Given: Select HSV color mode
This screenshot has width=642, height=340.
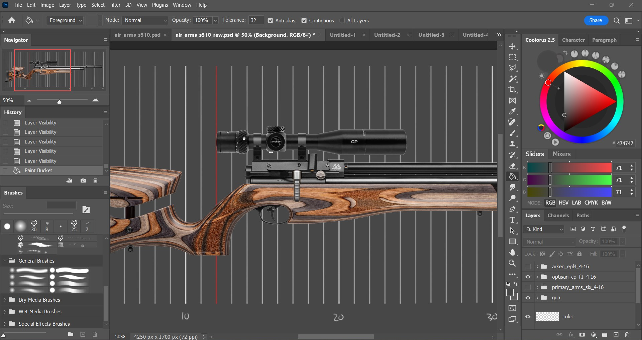Looking at the screenshot, I should coord(563,203).
